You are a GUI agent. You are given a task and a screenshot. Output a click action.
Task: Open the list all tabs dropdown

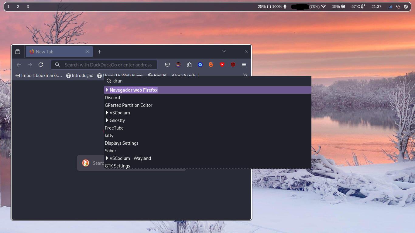tap(224, 52)
